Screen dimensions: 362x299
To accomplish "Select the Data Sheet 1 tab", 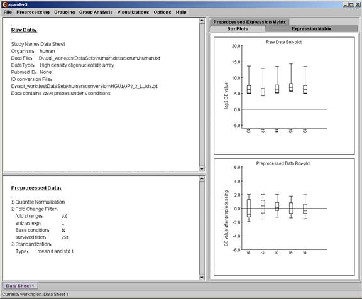I will (20, 286).
